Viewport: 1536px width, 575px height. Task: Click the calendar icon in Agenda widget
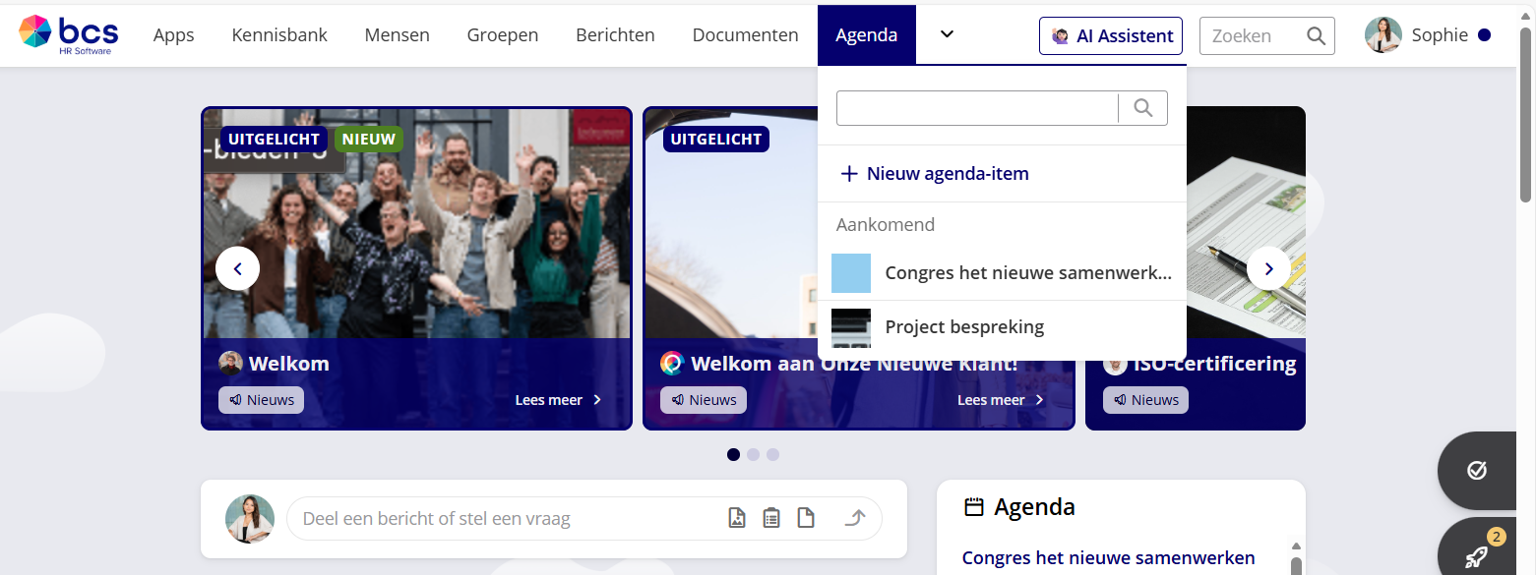click(x=974, y=507)
